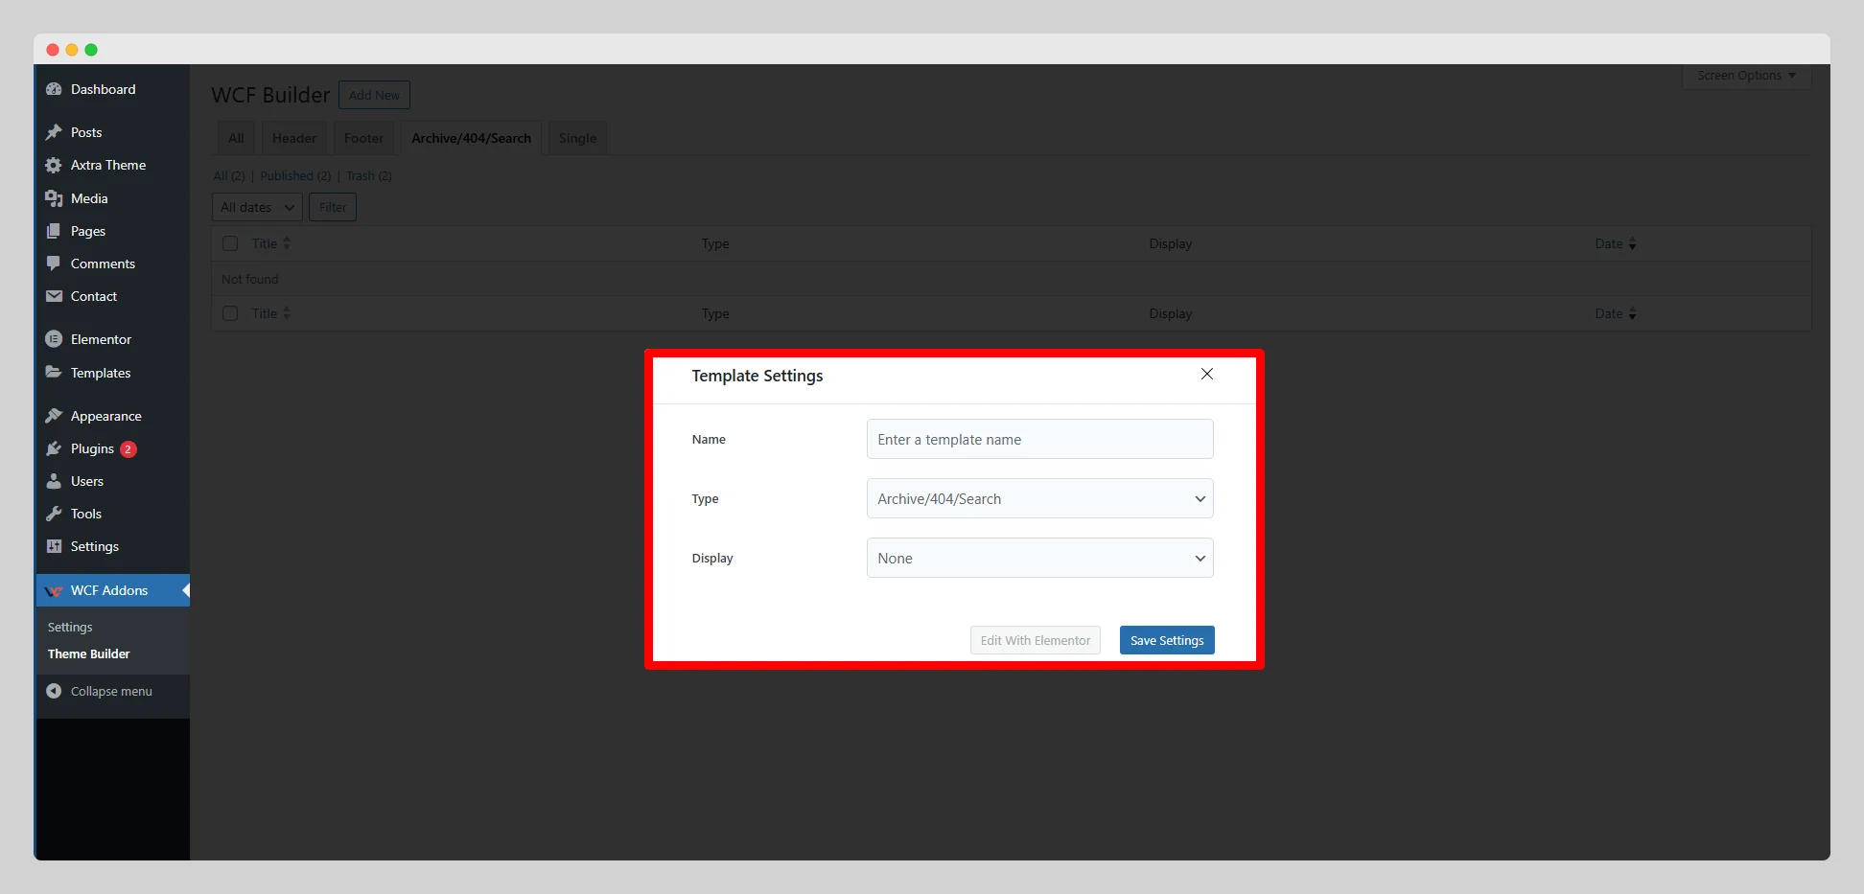Image resolution: width=1864 pixels, height=894 pixels.
Task: Click the Appearance paintbrush icon
Action: (54, 416)
